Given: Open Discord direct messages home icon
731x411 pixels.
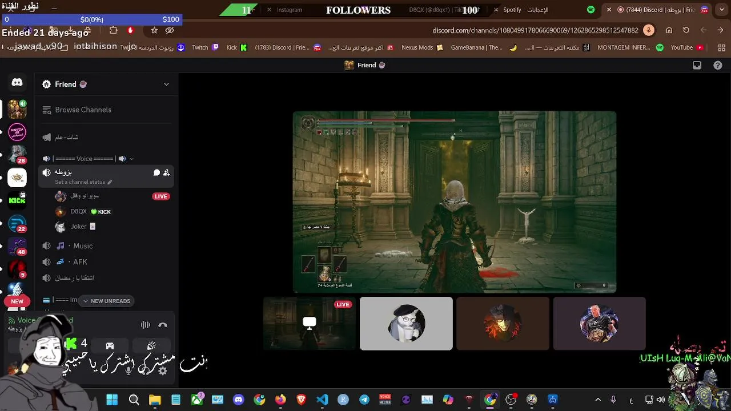Looking at the screenshot, I should [x=17, y=83].
